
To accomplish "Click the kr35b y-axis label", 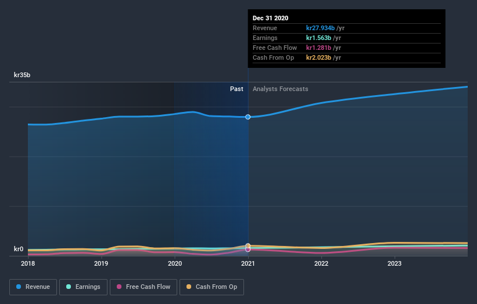I will pos(22,75).
